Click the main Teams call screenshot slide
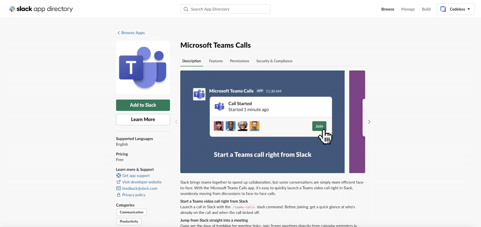This screenshot has width=481, height=227. [x=262, y=122]
